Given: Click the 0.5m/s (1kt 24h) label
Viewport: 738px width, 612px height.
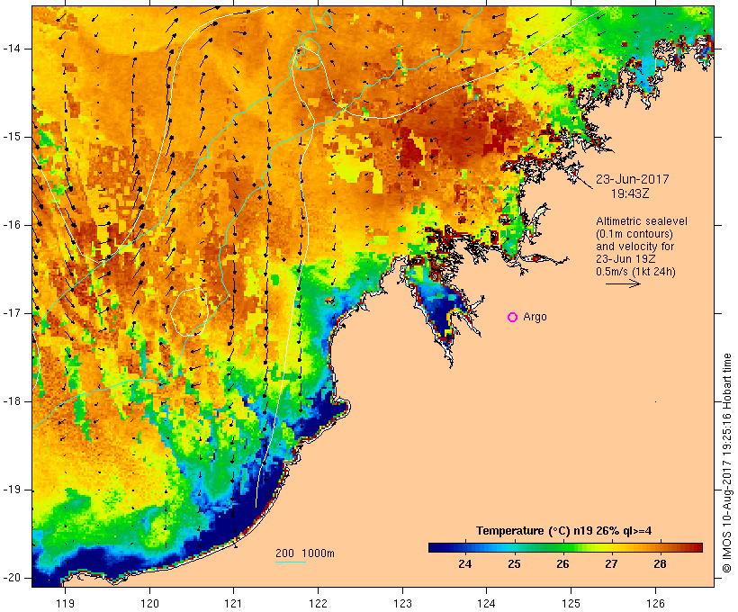Looking at the screenshot, I should 635,272.
